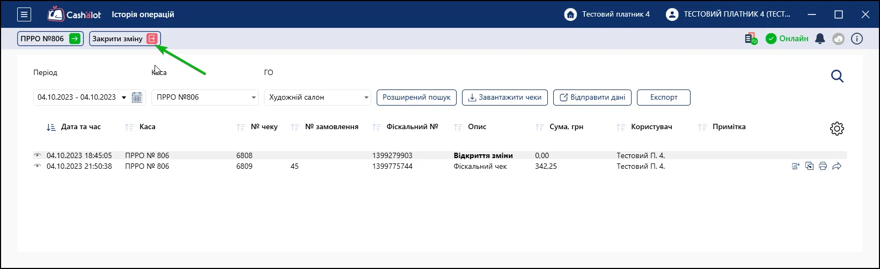Expand the period date range dropdown
Viewport: 880px width, 269px height.
124,98
